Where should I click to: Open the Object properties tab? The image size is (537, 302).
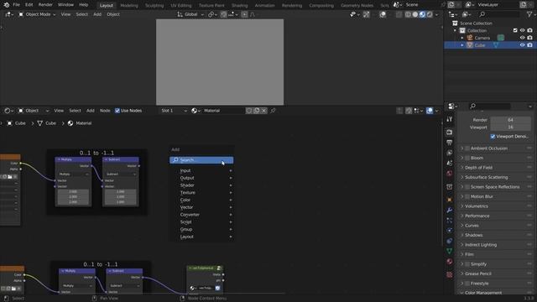click(450, 200)
